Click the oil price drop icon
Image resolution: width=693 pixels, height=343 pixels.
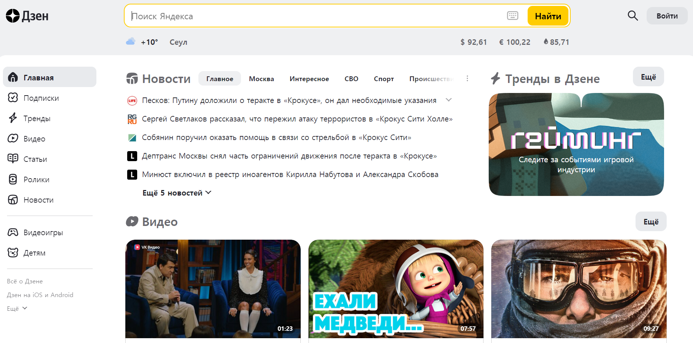point(546,41)
